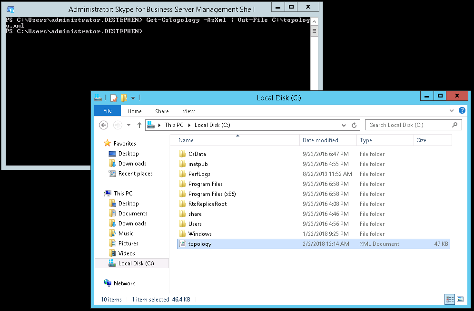Image resolution: width=474 pixels, height=311 pixels.
Task: Select the inetpub folder icon
Action: point(182,164)
